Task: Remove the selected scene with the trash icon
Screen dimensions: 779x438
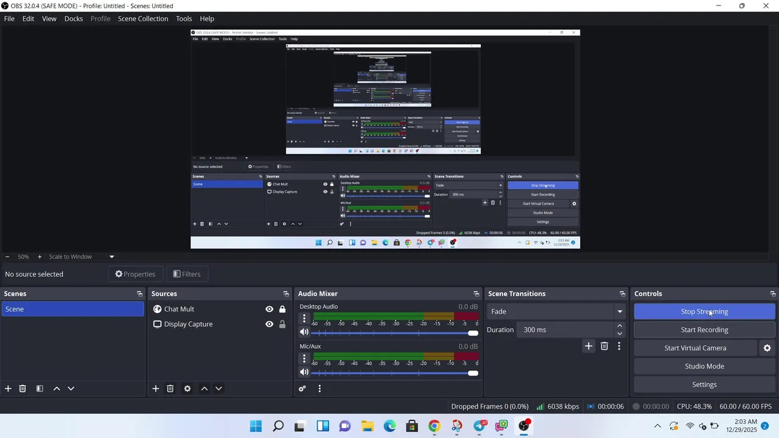Action: [23, 389]
